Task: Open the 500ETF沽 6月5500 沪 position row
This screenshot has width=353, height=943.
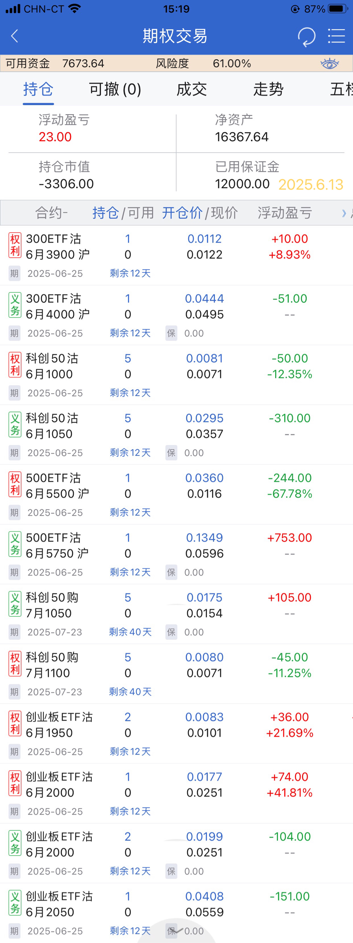Action: [x=57, y=485]
